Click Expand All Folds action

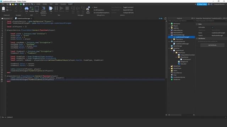[x=128, y=10]
